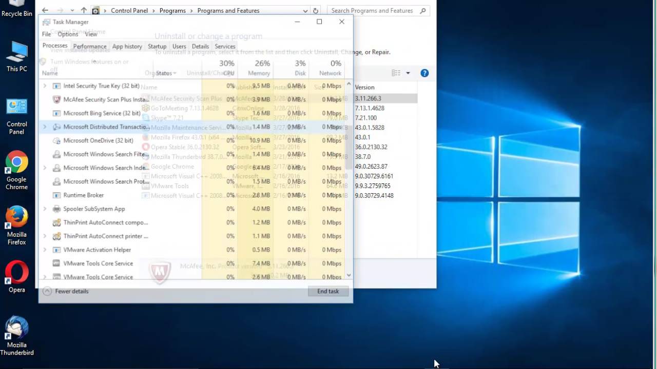Click the Intel Security True Key process icon

point(56,86)
